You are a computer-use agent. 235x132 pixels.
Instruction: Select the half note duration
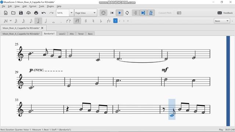coord(46,21)
